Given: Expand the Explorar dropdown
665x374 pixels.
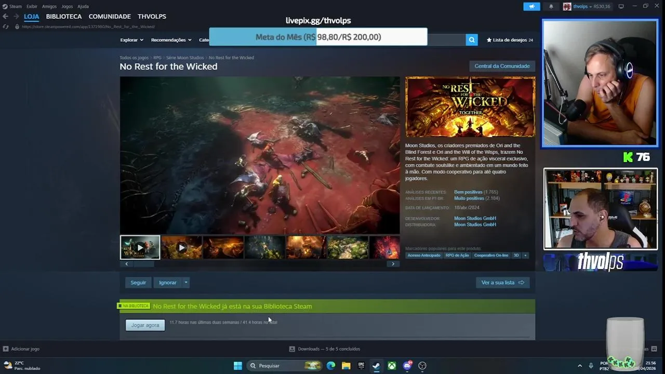Looking at the screenshot, I should (132, 40).
